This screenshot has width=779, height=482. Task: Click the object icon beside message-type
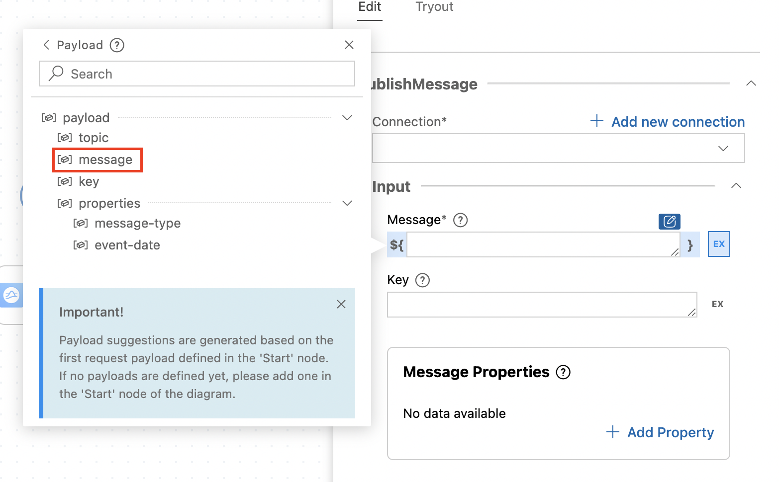[x=81, y=223]
